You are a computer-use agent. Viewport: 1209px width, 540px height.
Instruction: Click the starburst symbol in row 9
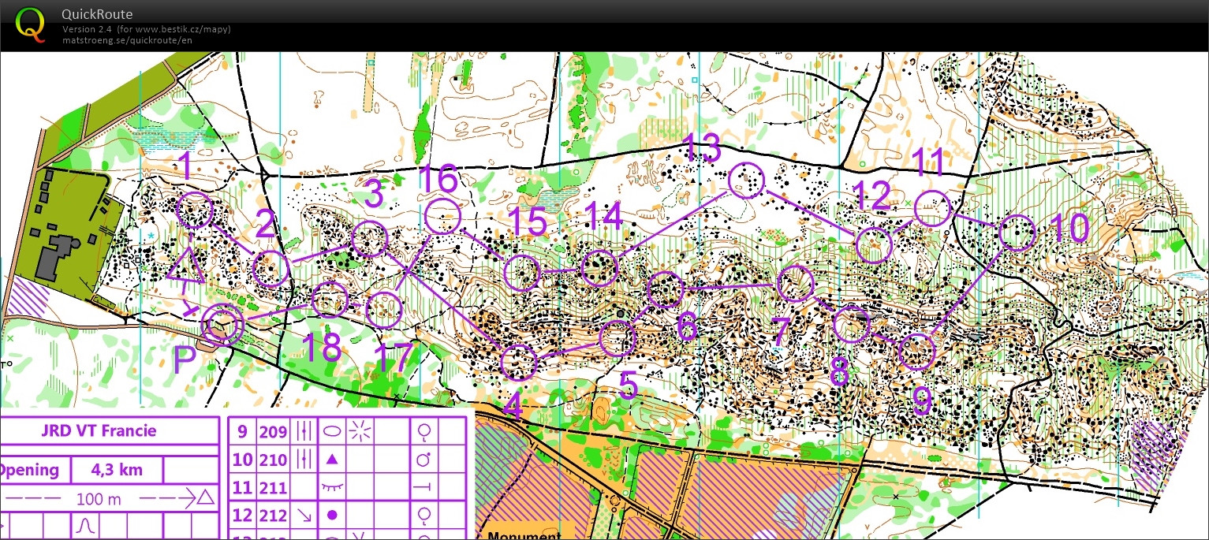[x=361, y=431]
